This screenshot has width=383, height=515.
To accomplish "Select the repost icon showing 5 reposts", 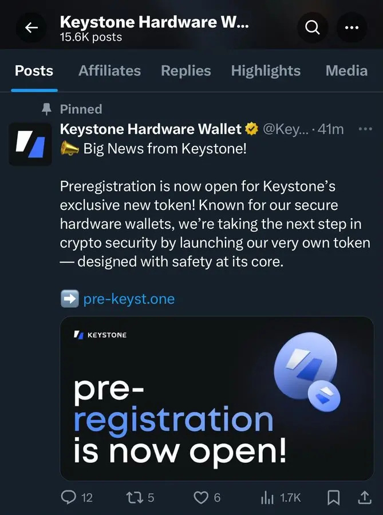I will pyautogui.click(x=135, y=498).
